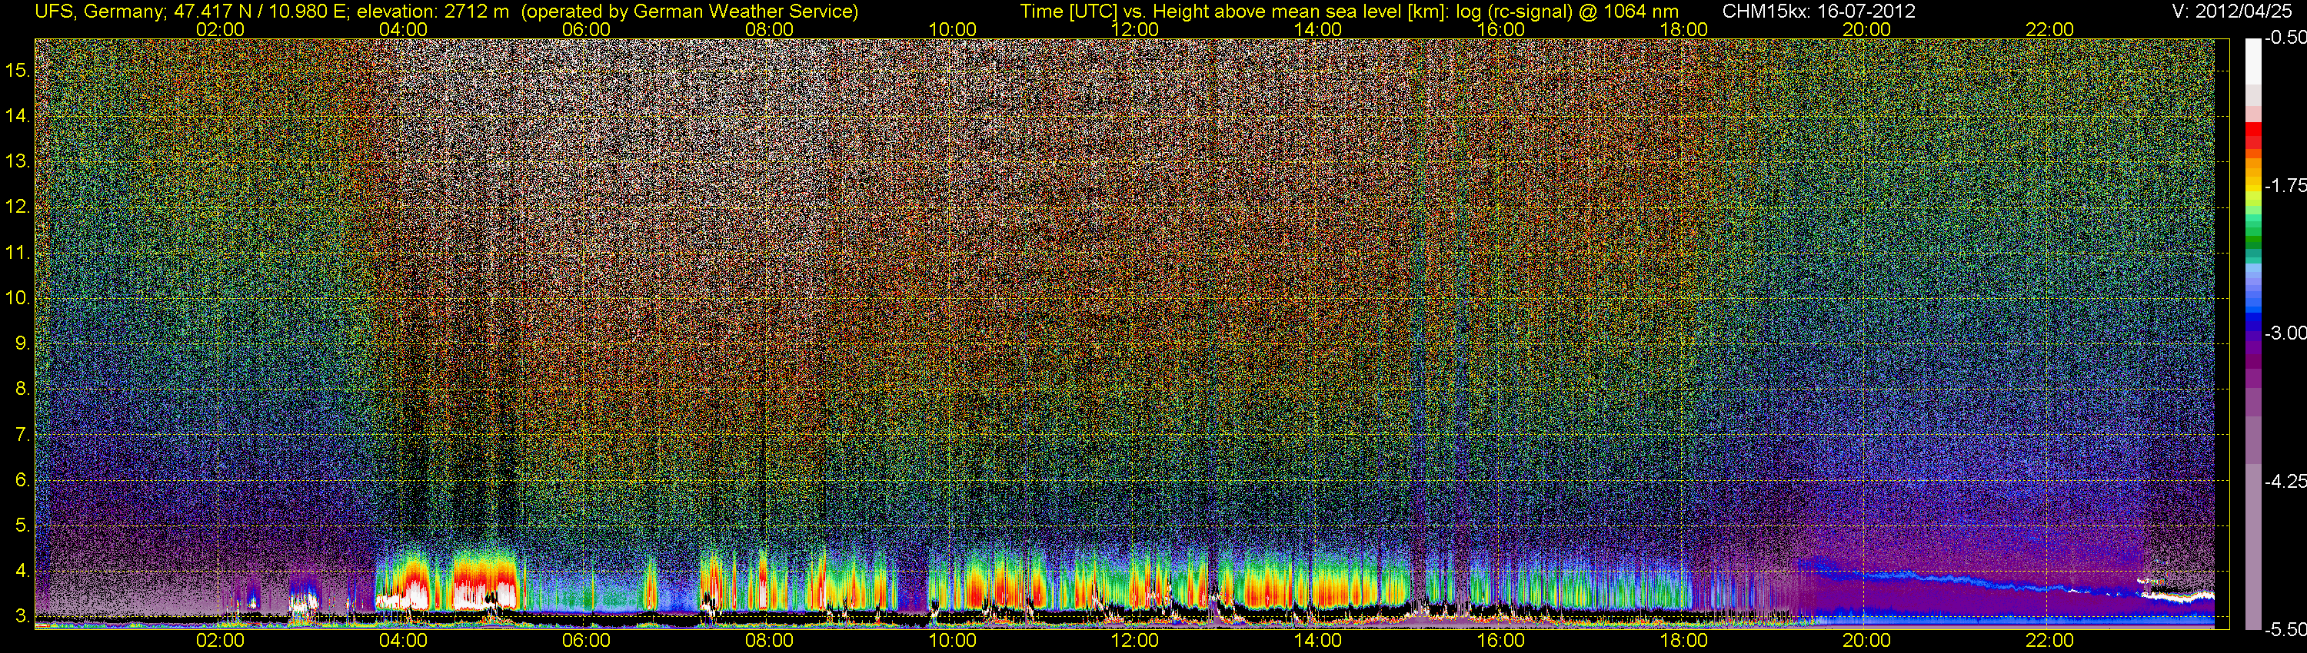The image size is (2307, 653).
Task: Click the -5.50 colorbar bottom label
Action: (x=2285, y=630)
